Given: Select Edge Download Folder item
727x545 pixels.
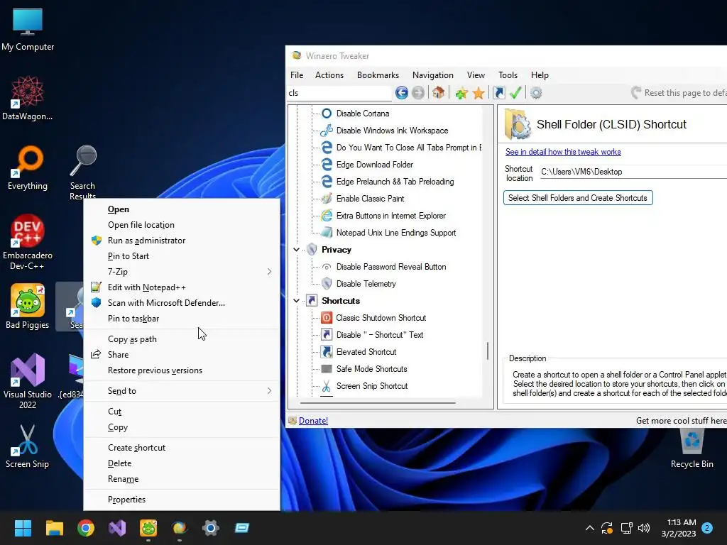Looking at the screenshot, I should 375,165.
